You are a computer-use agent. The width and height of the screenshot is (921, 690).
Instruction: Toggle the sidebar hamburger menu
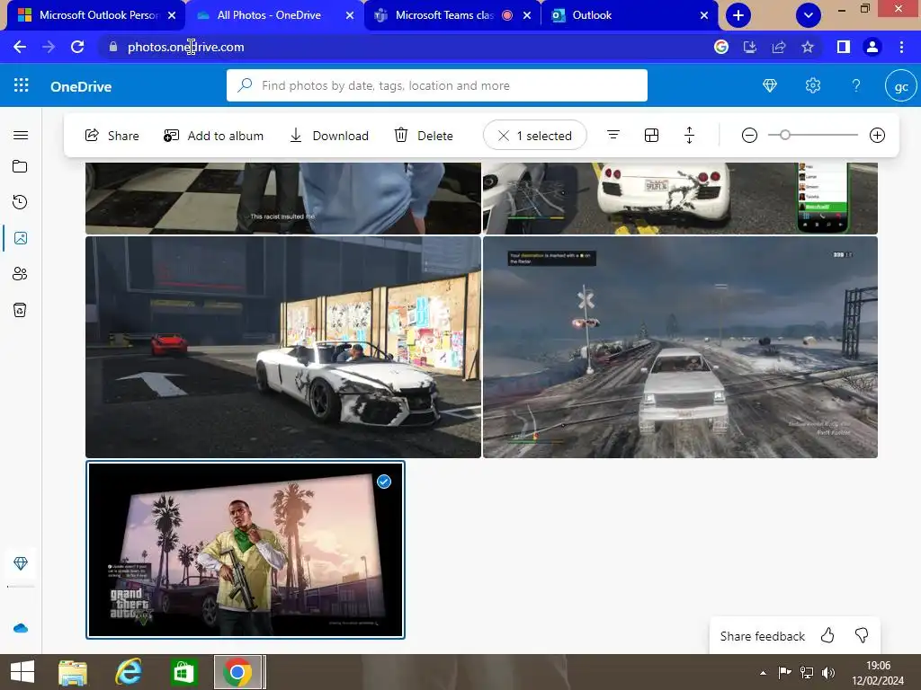(21, 136)
